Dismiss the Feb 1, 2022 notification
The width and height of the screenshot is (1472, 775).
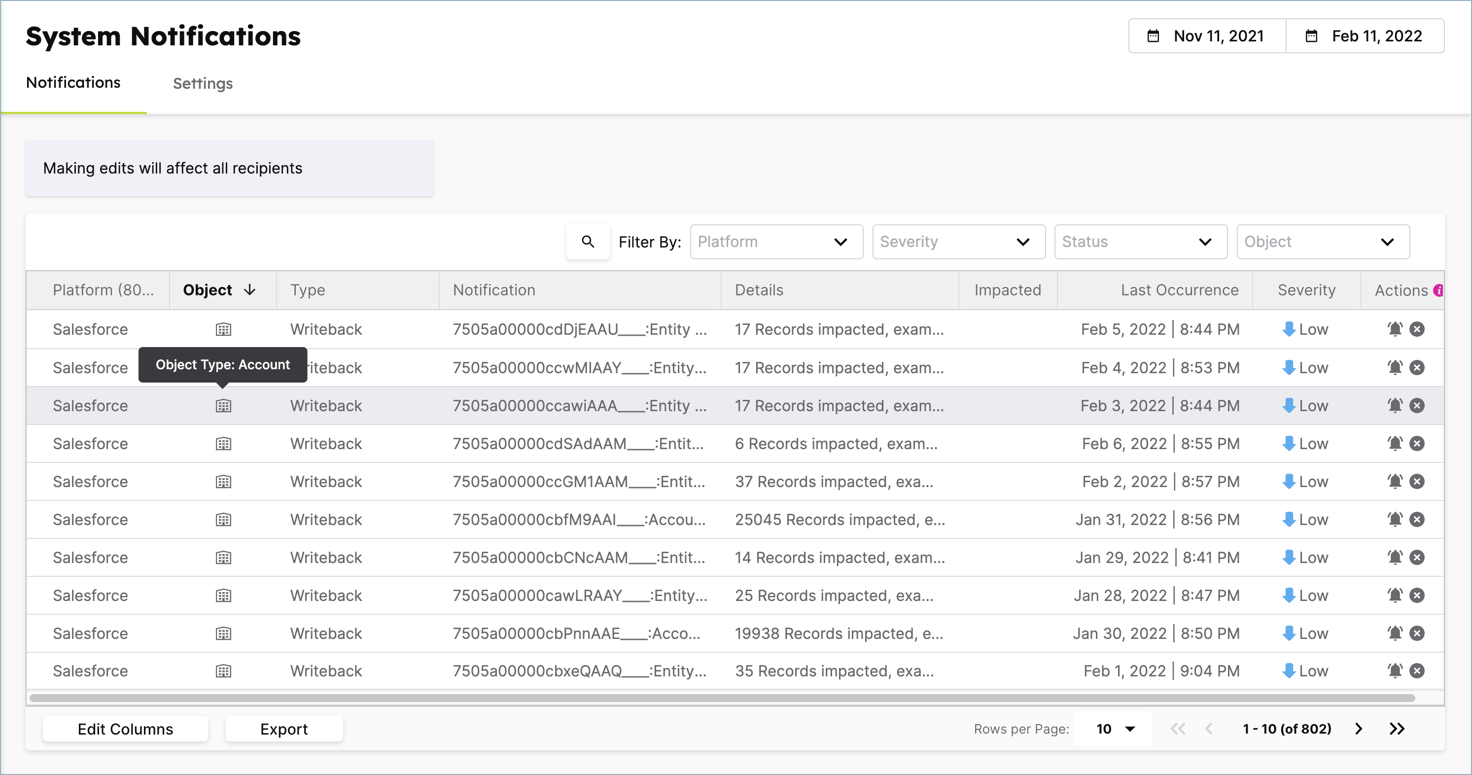pyautogui.click(x=1417, y=671)
